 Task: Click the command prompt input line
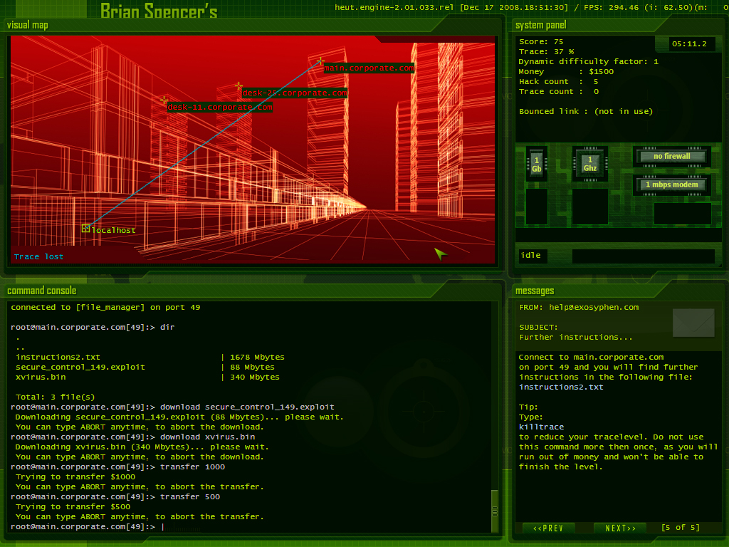pyautogui.click(x=285, y=526)
